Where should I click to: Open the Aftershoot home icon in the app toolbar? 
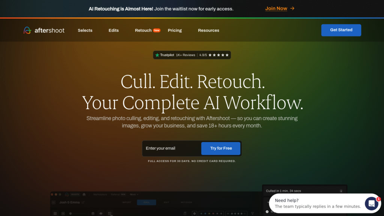tap(84, 194)
